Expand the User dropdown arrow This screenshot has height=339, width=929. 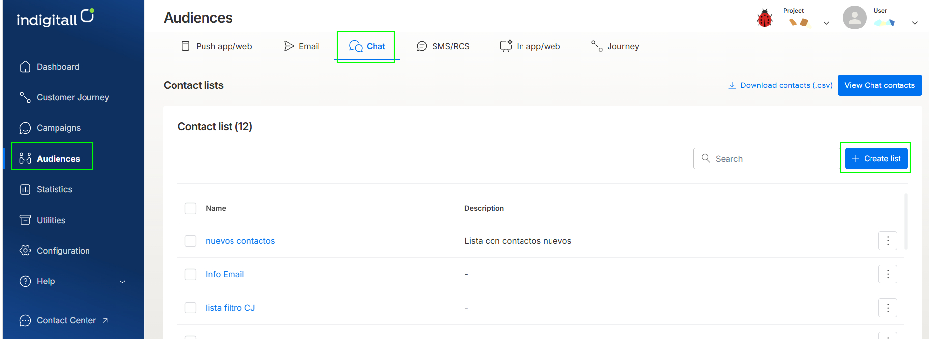(915, 23)
